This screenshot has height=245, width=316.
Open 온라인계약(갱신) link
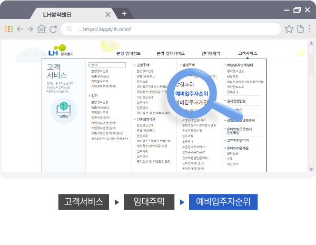(x=193, y=169)
